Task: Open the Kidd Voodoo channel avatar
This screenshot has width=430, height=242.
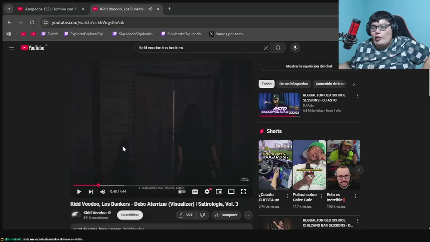Action: click(76, 215)
